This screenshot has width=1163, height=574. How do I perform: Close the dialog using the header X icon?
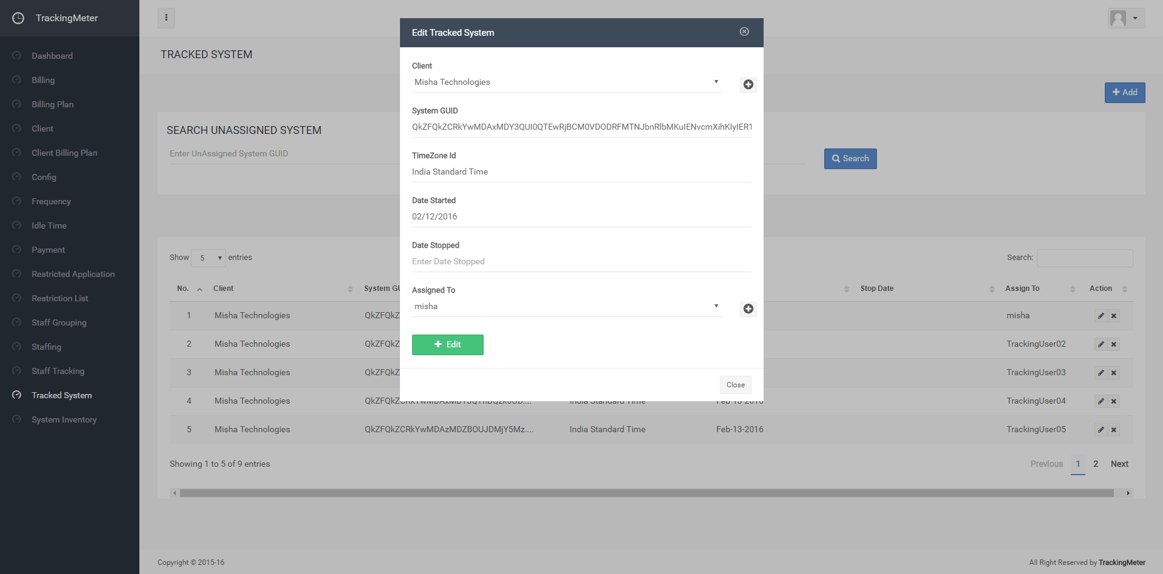coord(744,32)
